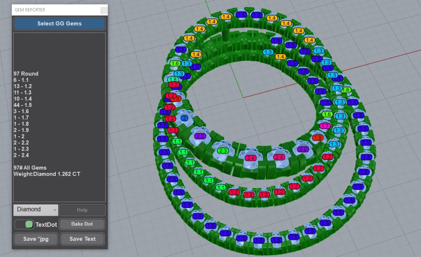
Task: Open Help in the Gem Reporter
Action: click(x=82, y=210)
